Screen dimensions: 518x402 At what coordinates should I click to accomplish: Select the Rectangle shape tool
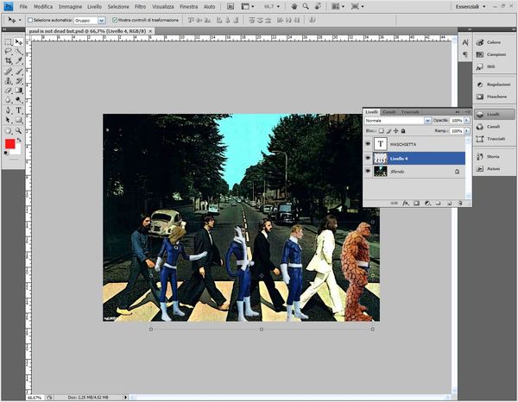pos(18,120)
